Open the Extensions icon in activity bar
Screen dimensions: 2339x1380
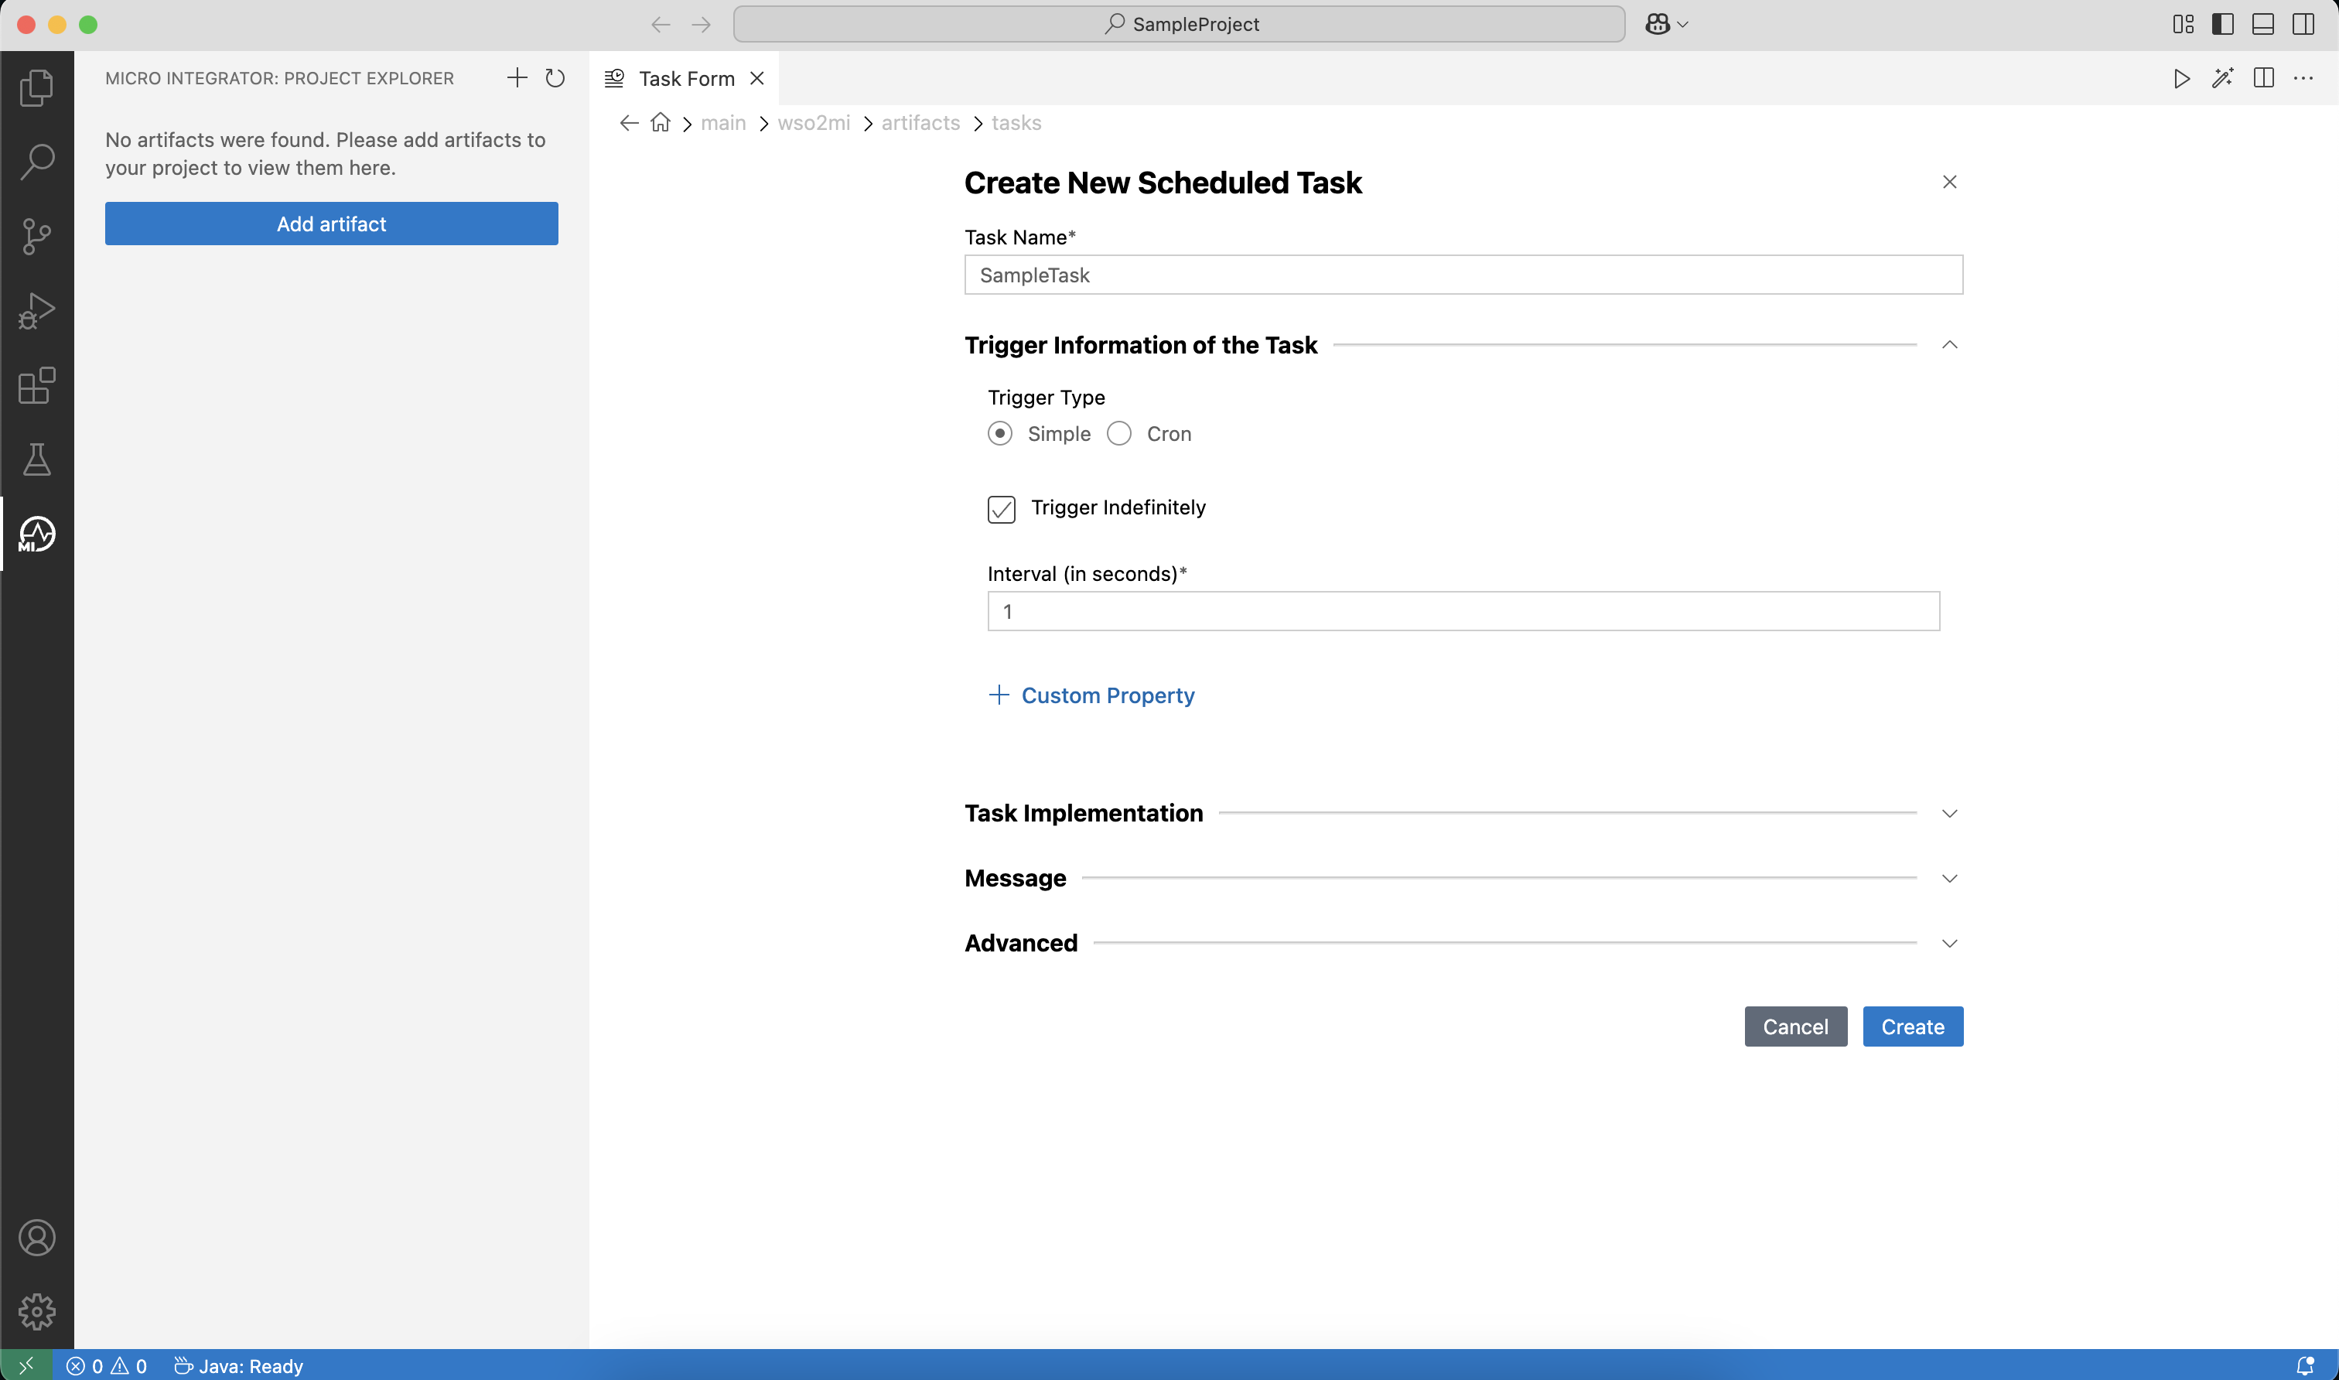tap(36, 386)
